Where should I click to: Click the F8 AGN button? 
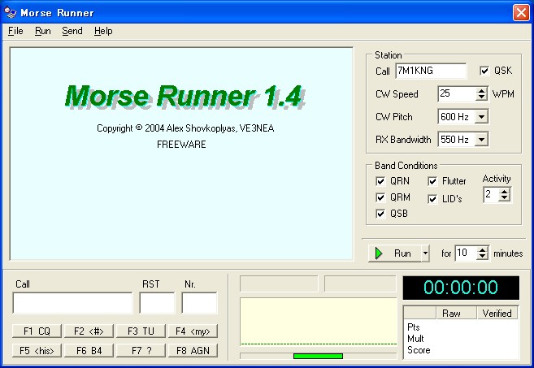click(x=193, y=351)
